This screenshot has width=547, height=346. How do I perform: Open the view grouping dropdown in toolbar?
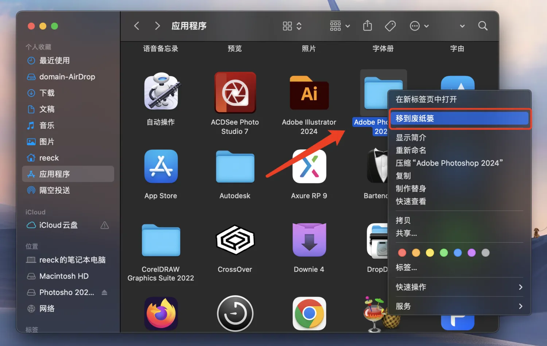(x=339, y=26)
